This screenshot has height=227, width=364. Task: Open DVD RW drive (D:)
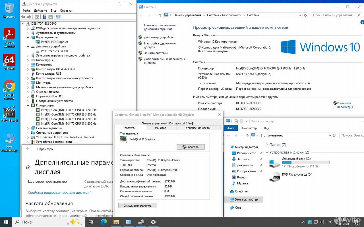point(291,177)
